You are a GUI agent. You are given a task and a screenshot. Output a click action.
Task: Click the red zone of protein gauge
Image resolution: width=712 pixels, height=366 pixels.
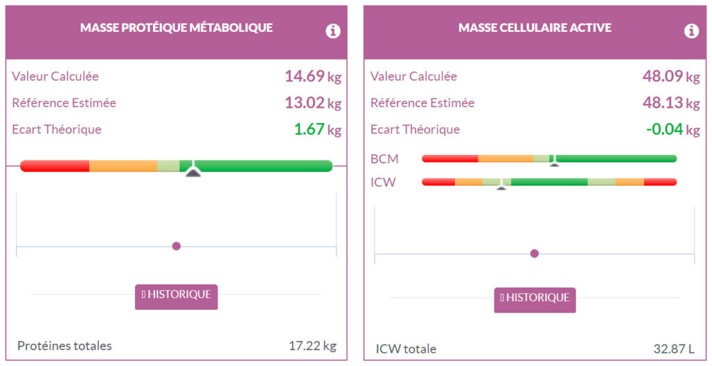54,166
